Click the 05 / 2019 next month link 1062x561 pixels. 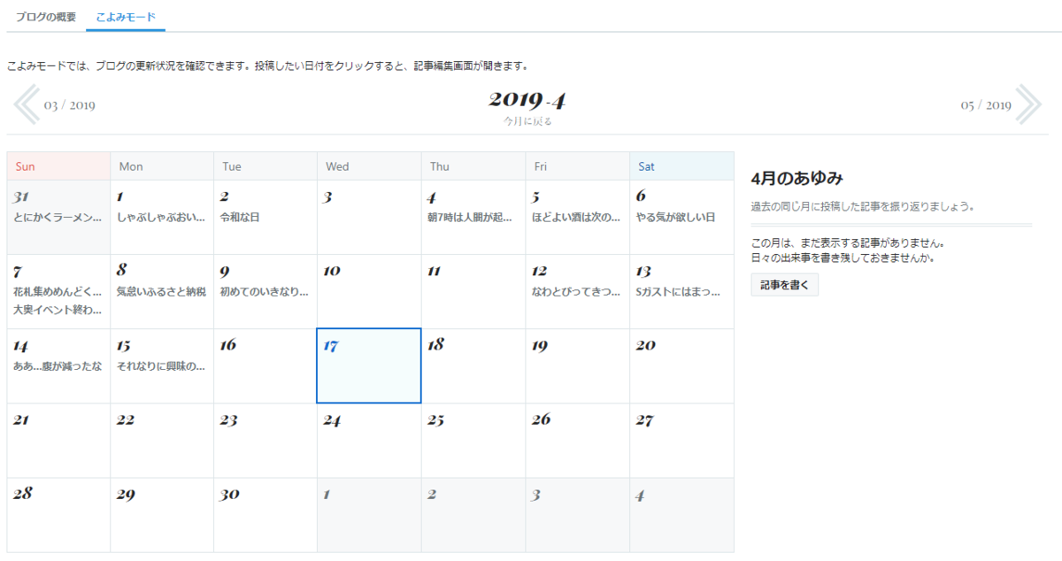pos(986,105)
